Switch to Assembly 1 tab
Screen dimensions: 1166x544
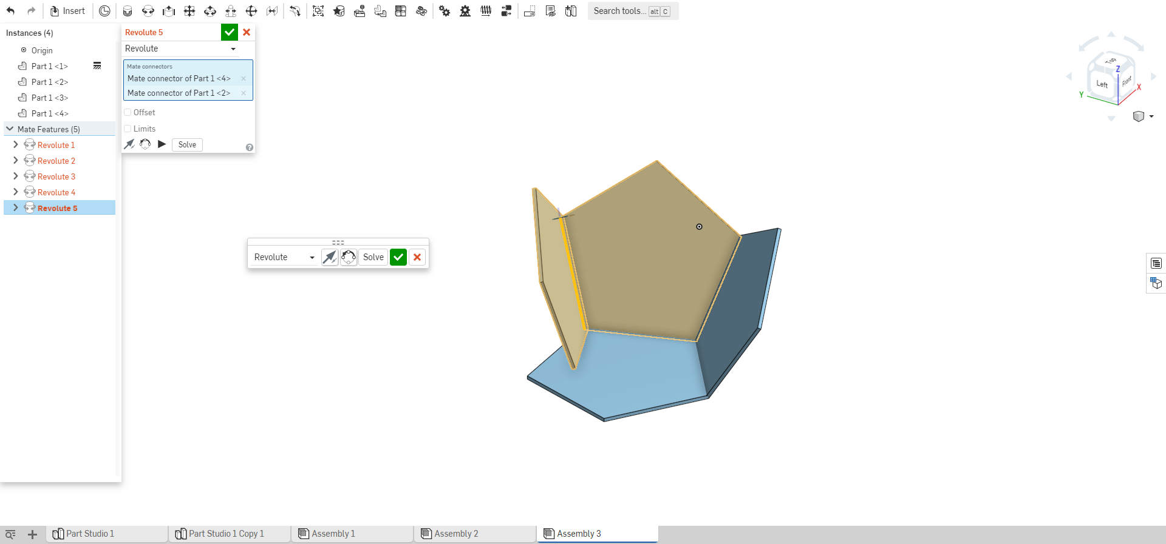click(352, 534)
